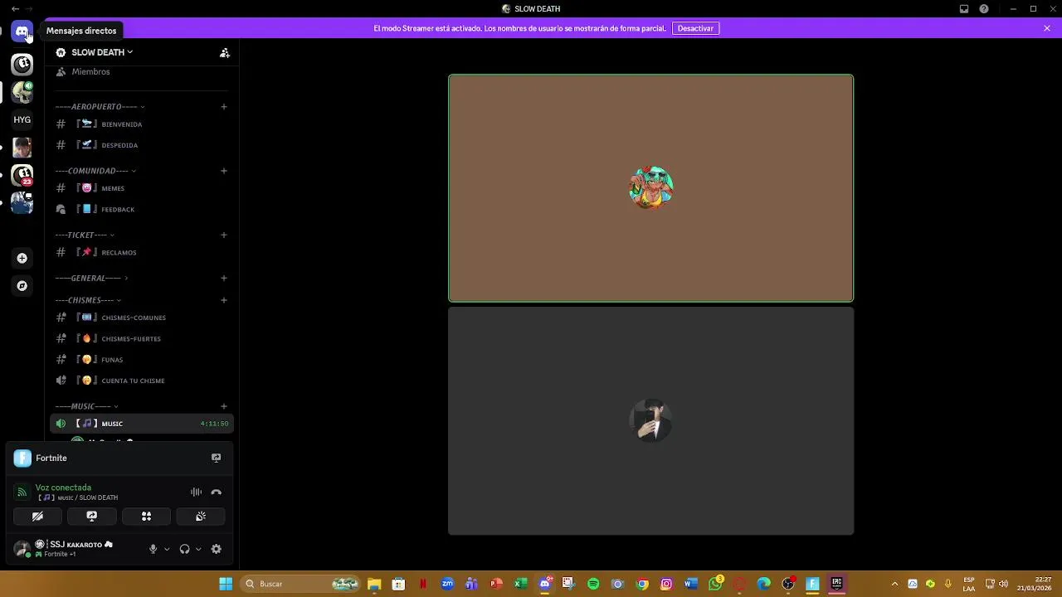The height and width of the screenshot is (597, 1062).
Task: Deafen with the headphones icon
Action: [184, 549]
